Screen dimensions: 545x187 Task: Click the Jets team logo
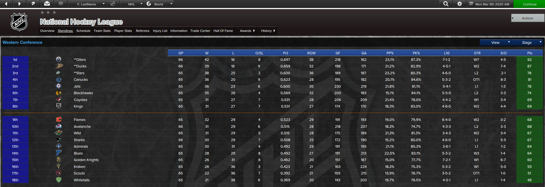pyautogui.click(x=58, y=86)
